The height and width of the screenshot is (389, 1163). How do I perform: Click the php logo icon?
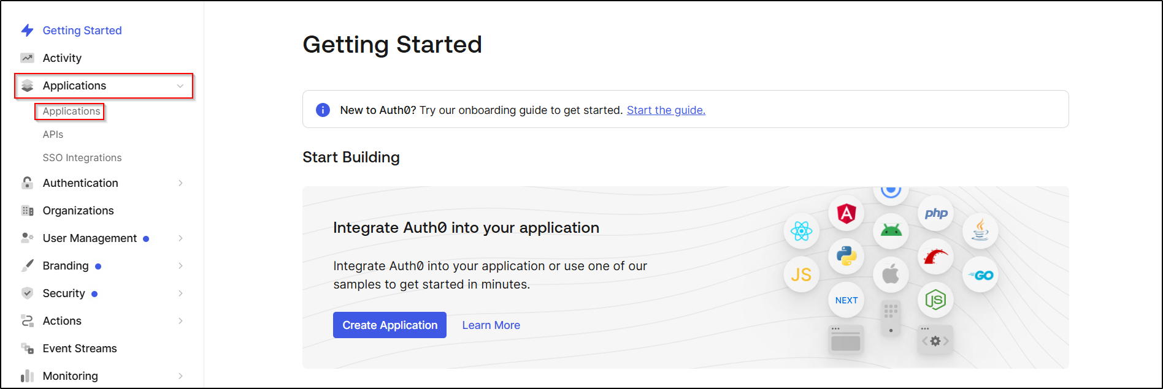tap(936, 213)
